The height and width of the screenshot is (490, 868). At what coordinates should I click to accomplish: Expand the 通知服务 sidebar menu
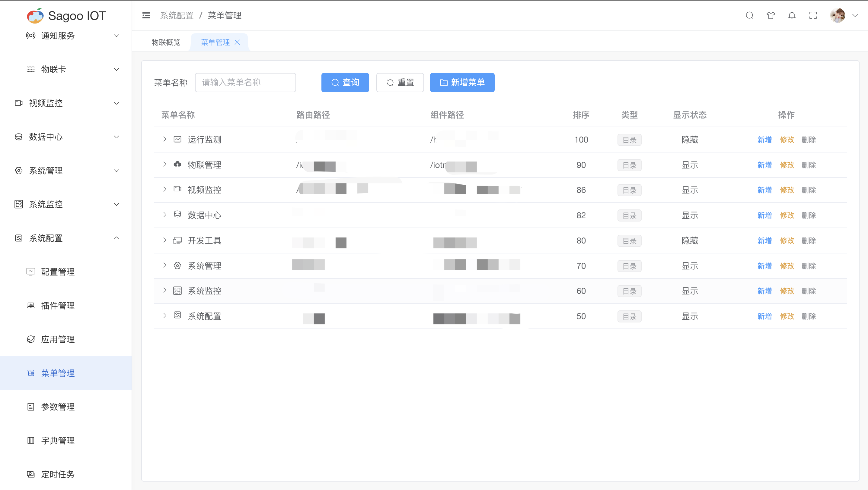pyautogui.click(x=66, y=36)
